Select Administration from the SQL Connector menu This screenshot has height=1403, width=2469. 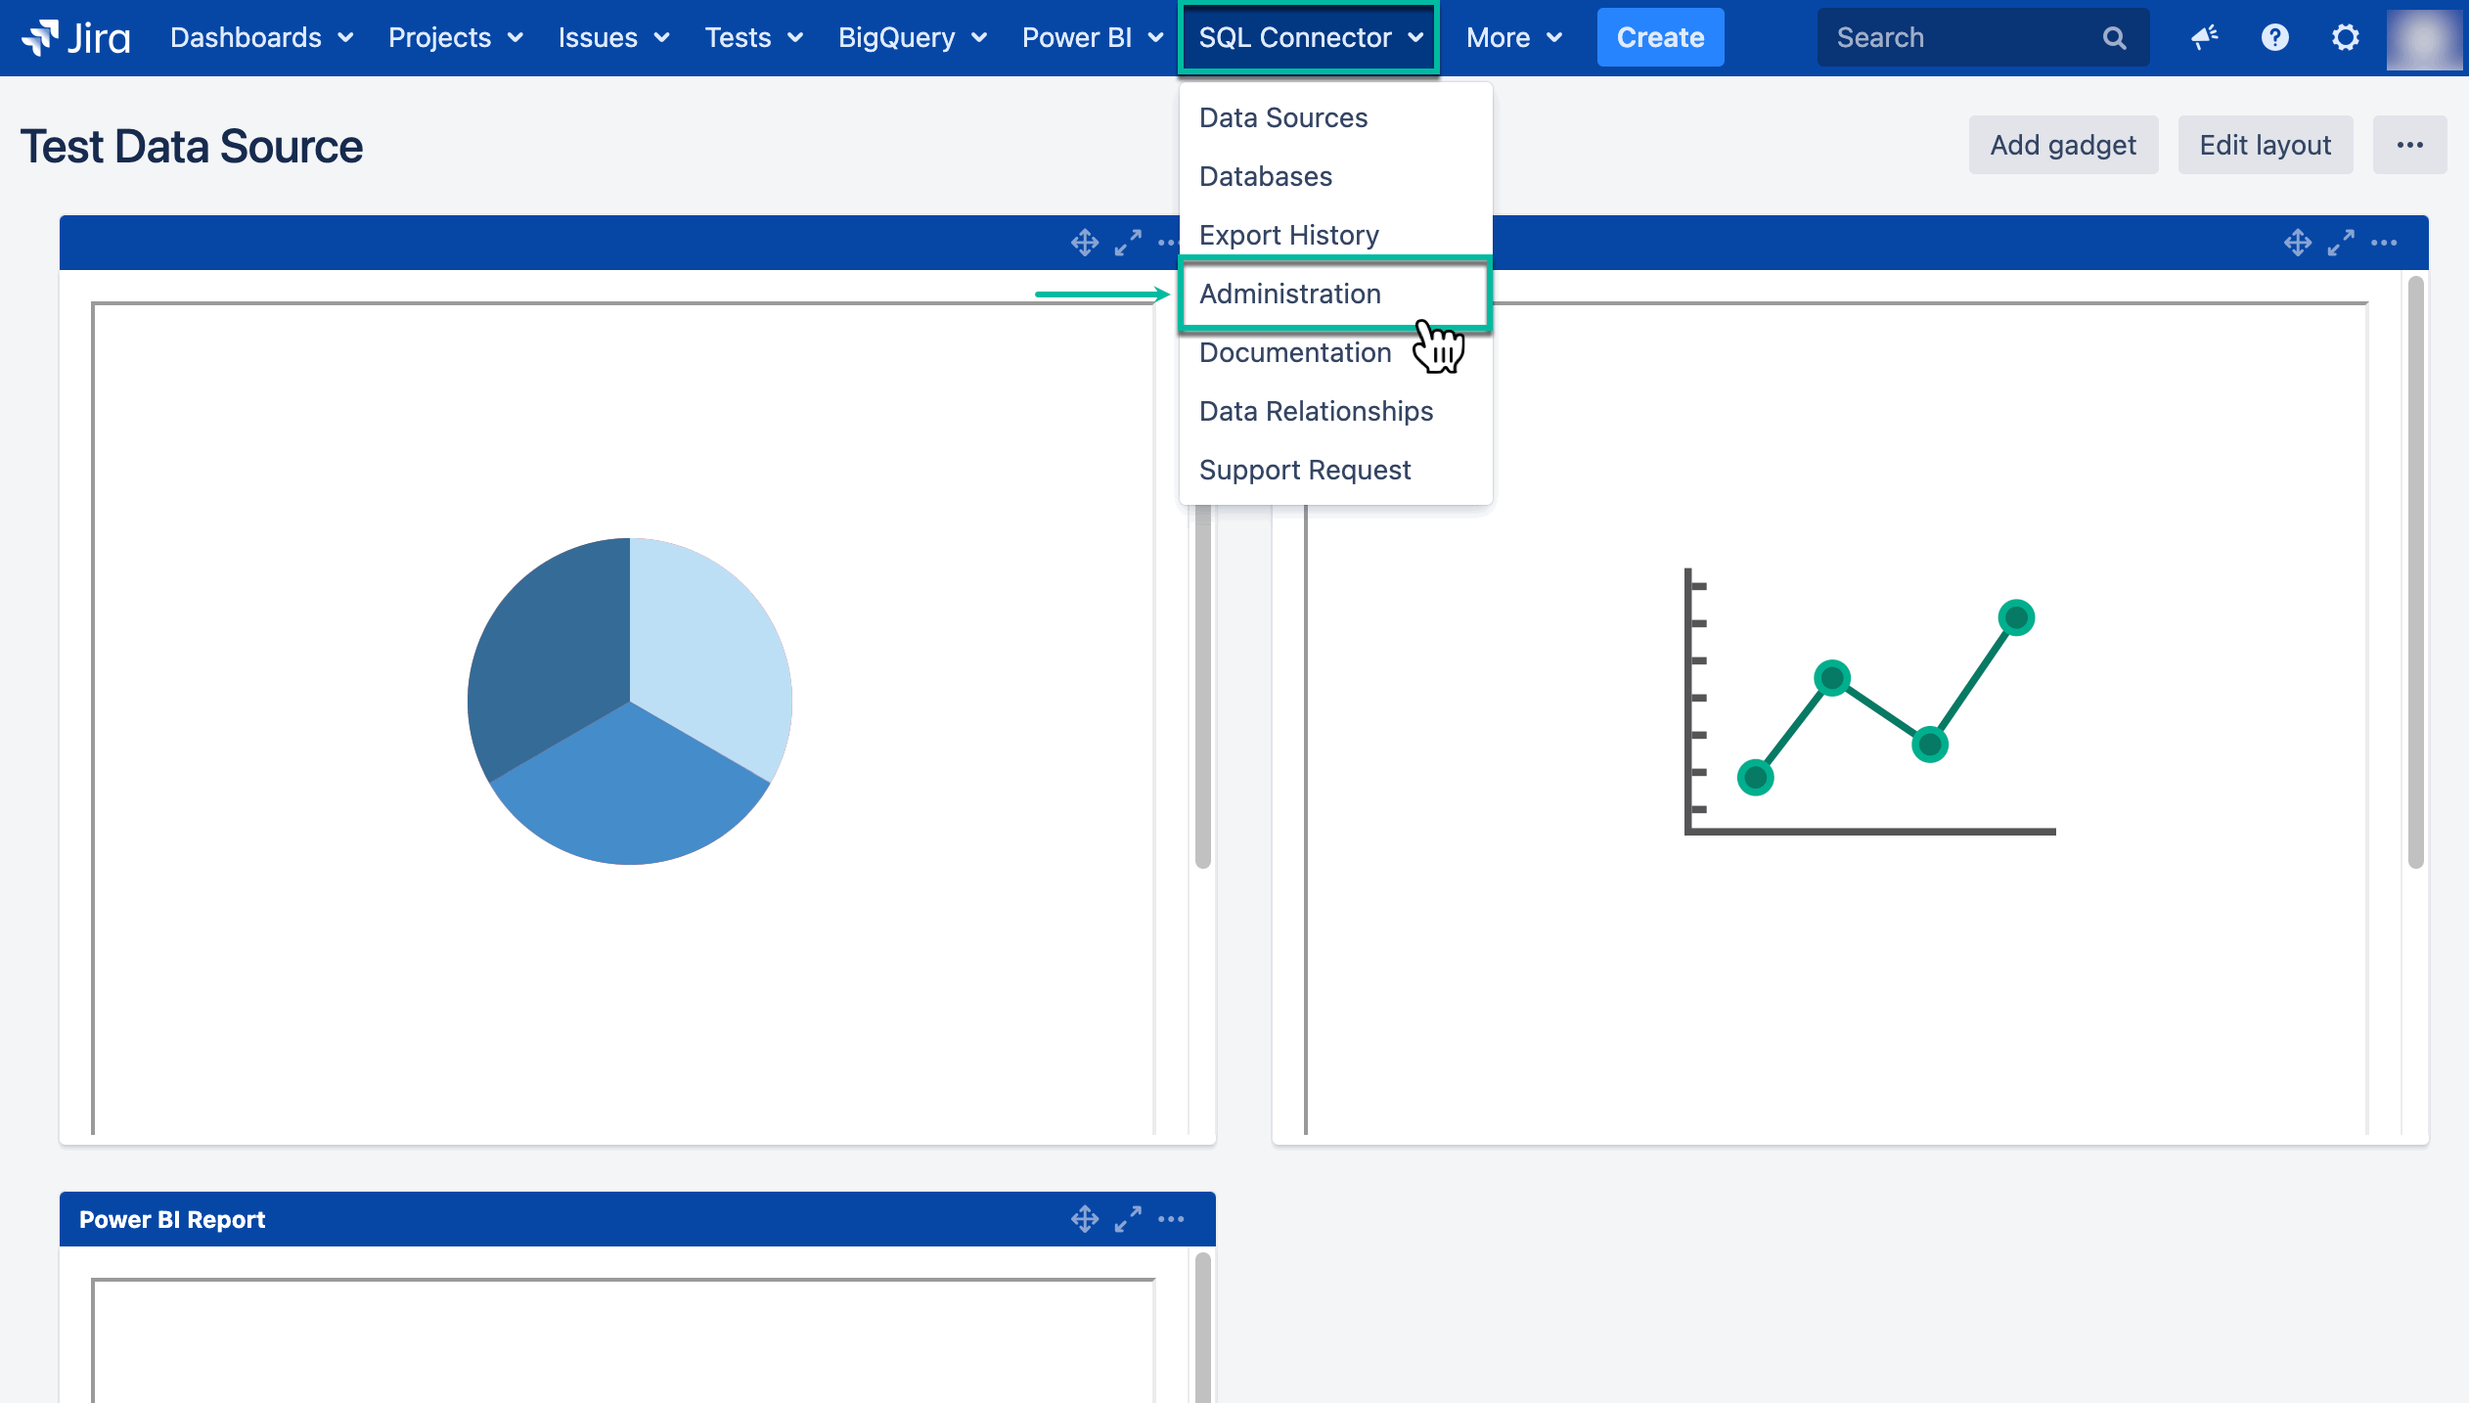pos(1290,294)
